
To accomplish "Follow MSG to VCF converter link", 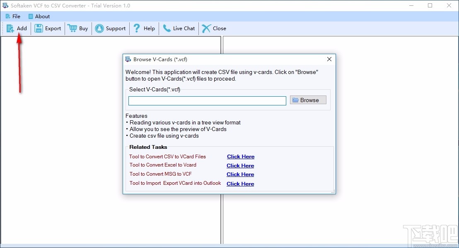I will pyautogui.click(x=240, y=174).
